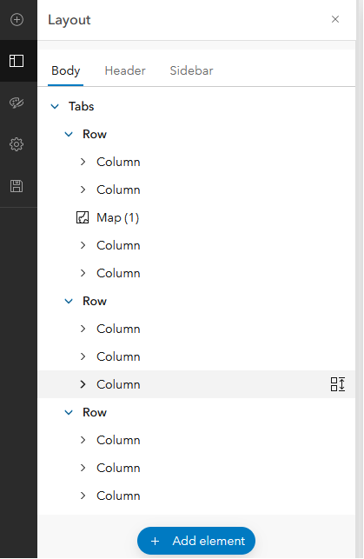Select the Body tab
The width and height of the screenshot is (364, 559).
click(65, 70)
